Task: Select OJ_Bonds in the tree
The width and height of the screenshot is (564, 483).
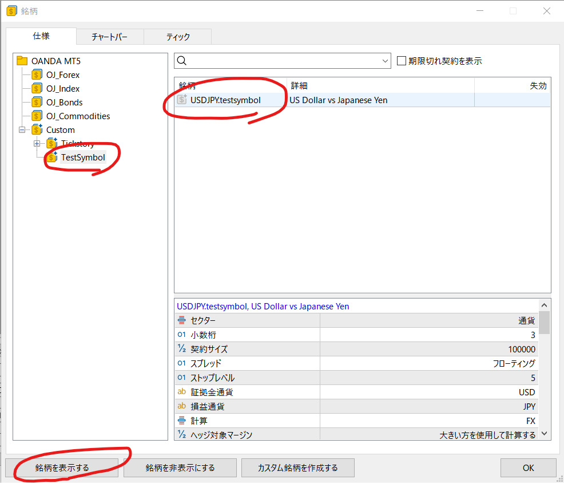Action: pyautogui.click(x=65, y=103)
